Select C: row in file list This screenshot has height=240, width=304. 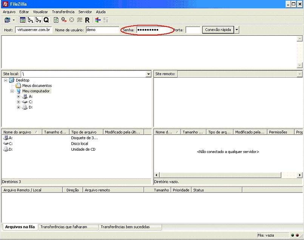[76, 144]
